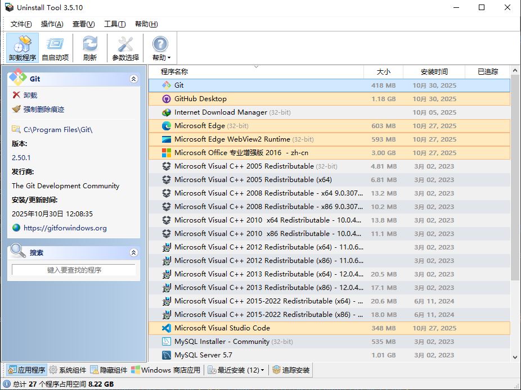521x390 pixels.
Task: Open the Help (帮助) toolbar dropdown
Action: (160, 48)
